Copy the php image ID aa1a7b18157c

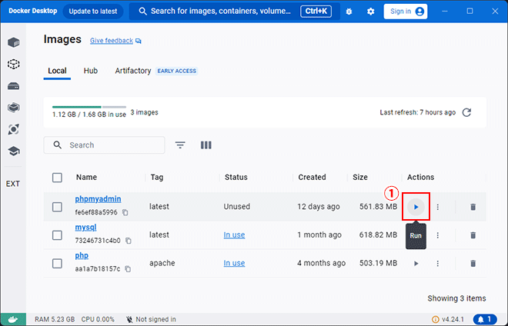click(128, 269)
